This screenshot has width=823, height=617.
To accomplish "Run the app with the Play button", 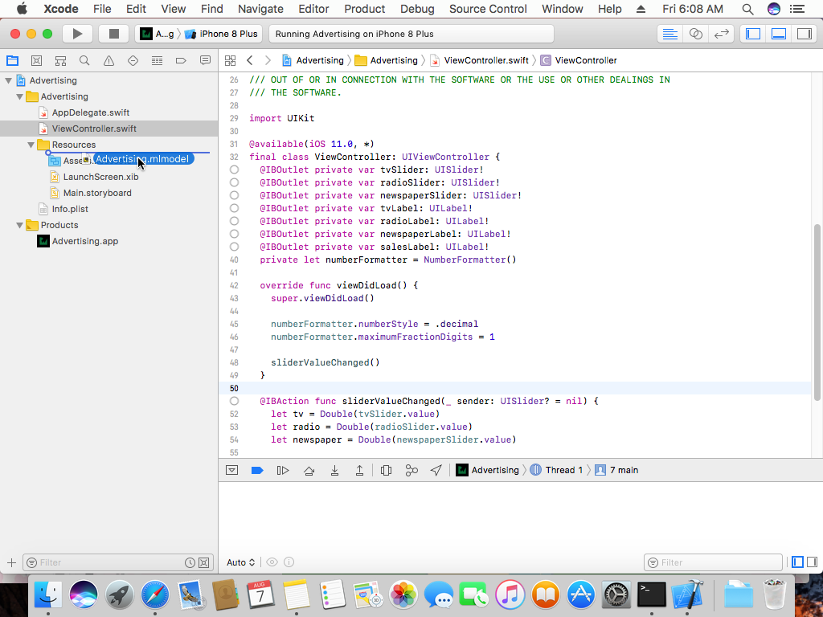I will coord(77,34).
